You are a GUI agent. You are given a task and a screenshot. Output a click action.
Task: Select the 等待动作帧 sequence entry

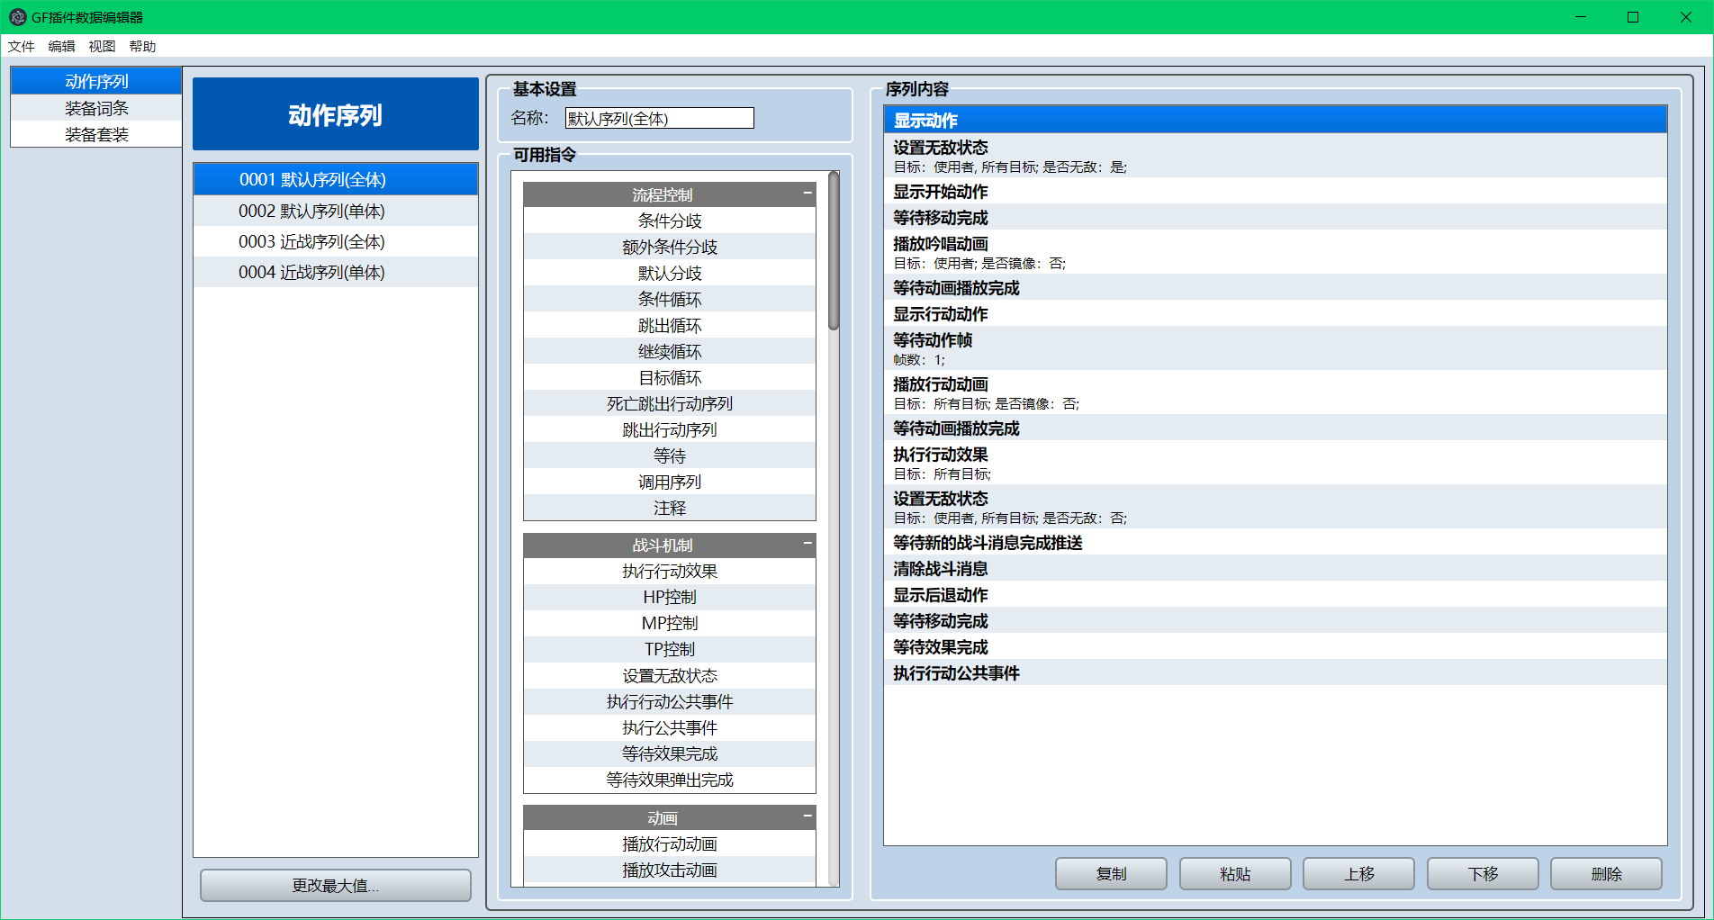pos(1276,348)
